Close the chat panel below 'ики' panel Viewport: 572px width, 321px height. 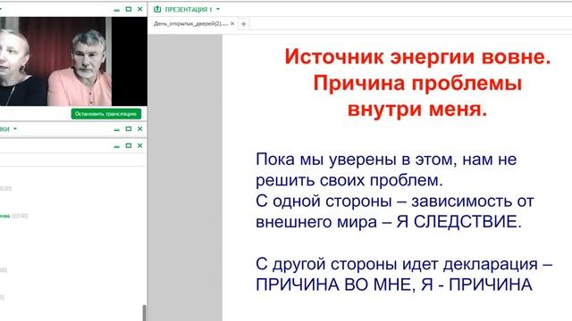click(x=139, y=145)
